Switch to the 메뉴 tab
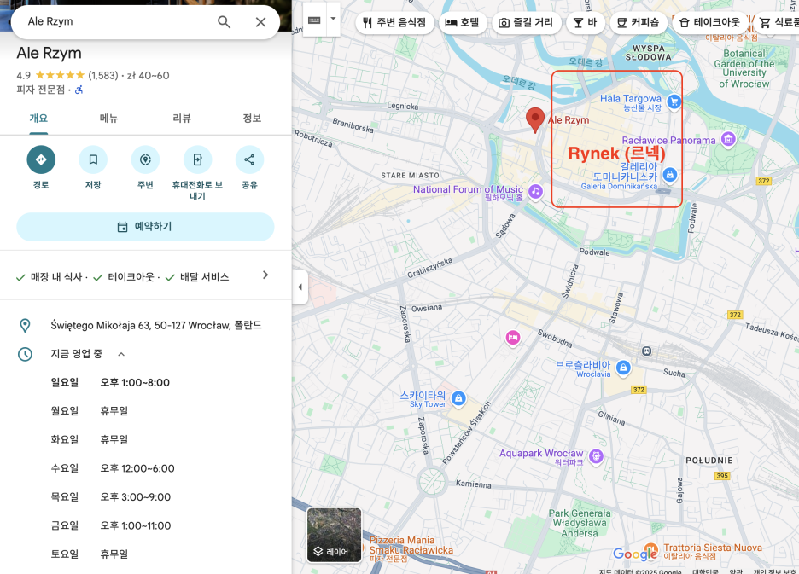Screen dimensions: 799x574 pyautogui.click(x=108, y=119)
